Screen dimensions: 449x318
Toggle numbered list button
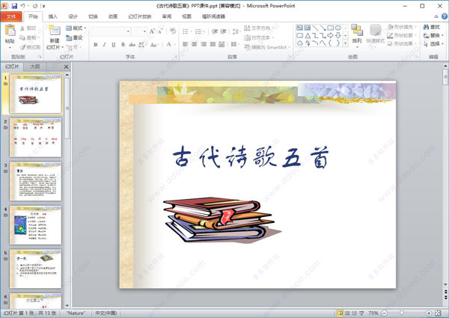coord(199,31)
